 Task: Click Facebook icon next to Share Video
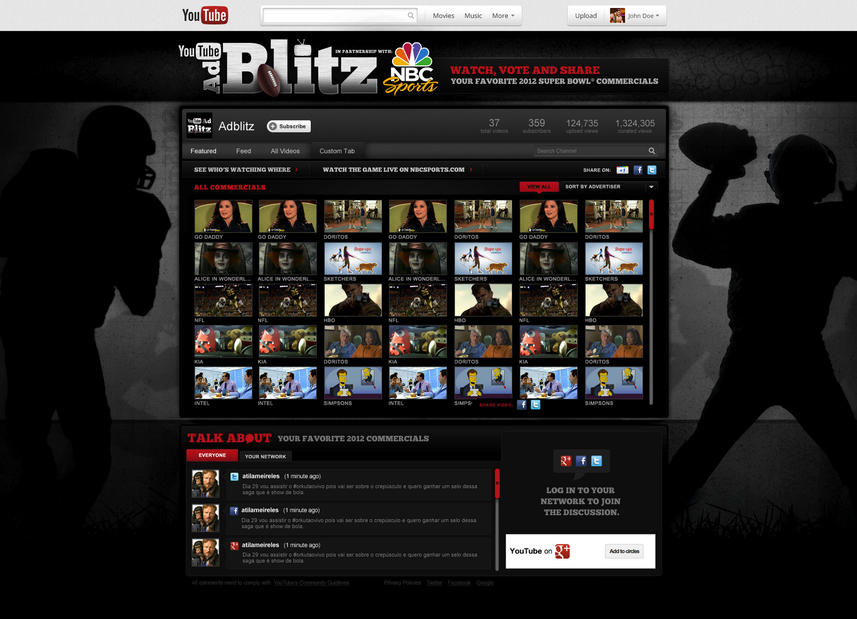point(522,405)
